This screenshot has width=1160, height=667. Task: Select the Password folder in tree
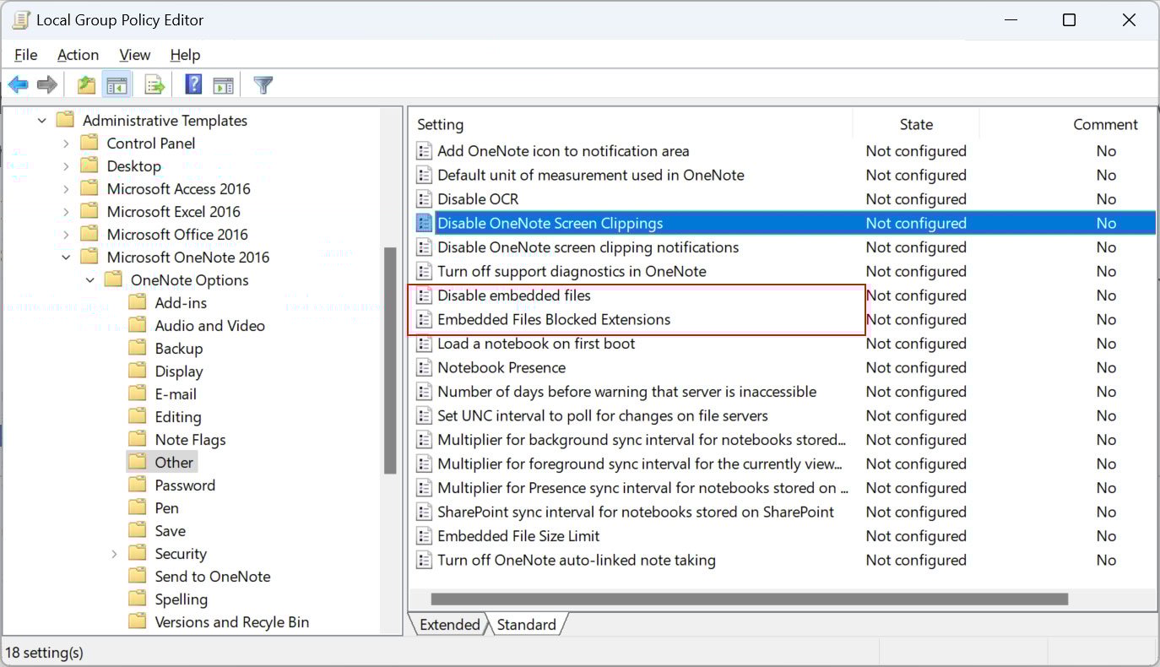pyautogui.click(x=185, y=485)
